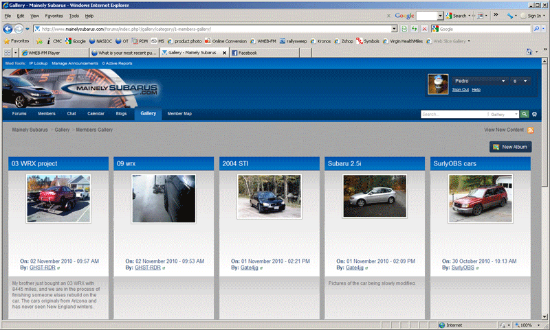The image size is (550, 330).
Task: Click Pedro's avatar picture
Action: [x=438, y=84]
